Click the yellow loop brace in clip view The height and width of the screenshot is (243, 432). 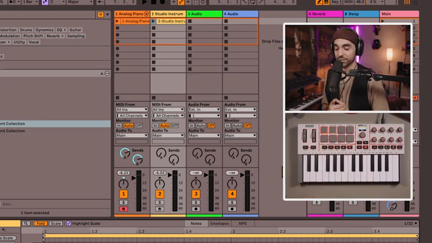pyautogui.click(x=231, y=236)
